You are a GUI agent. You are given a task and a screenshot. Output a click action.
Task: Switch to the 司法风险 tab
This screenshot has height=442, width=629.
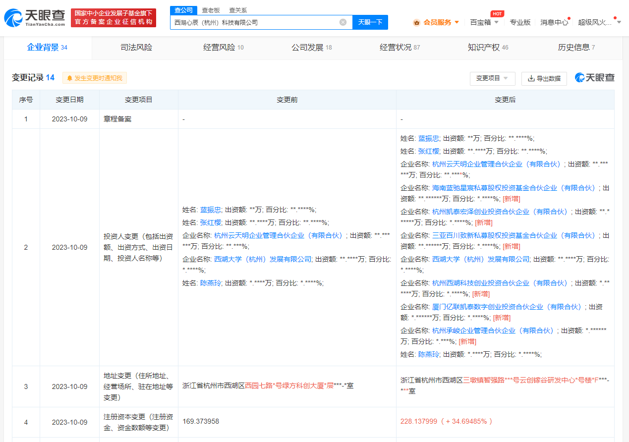click(136, 48)
